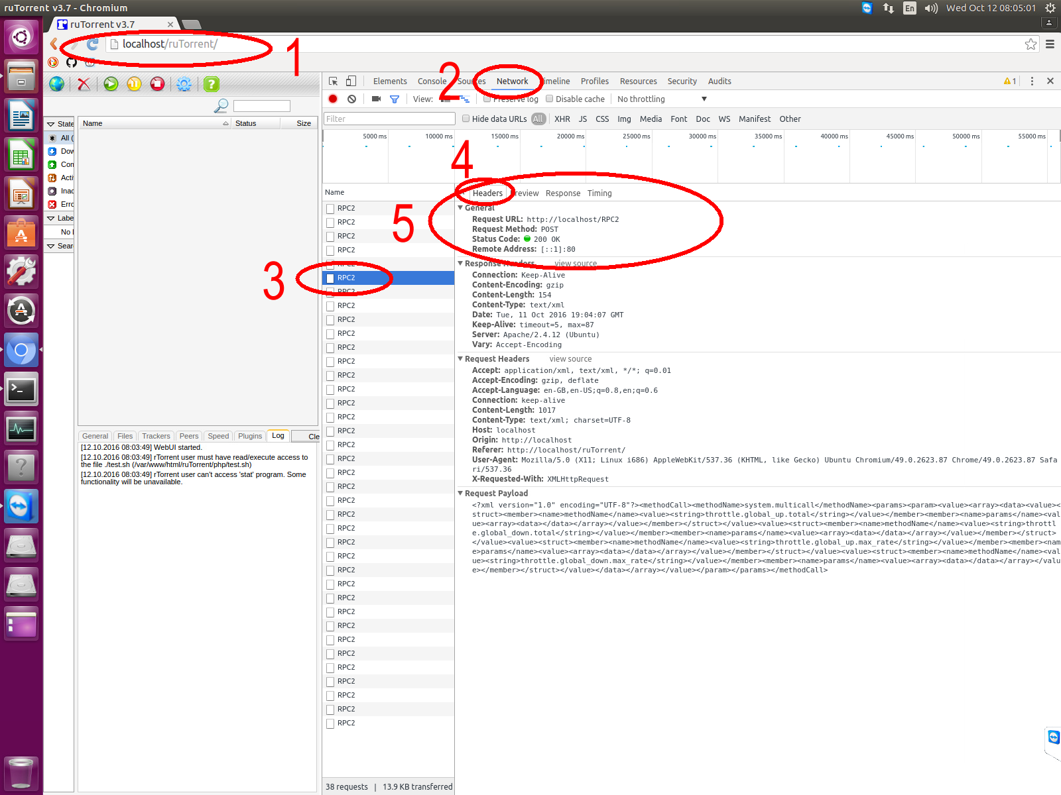Viewport: 1061px width, 795px height.
Task: Open Terminal from the Ubuntu launcher
Action: click(21, 390)
